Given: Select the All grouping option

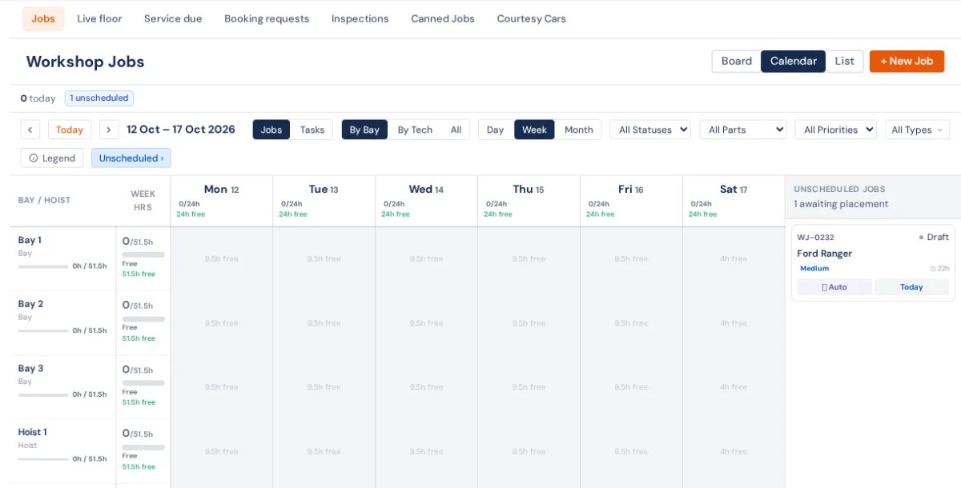Looking at the screenshot, I should 456,130.
